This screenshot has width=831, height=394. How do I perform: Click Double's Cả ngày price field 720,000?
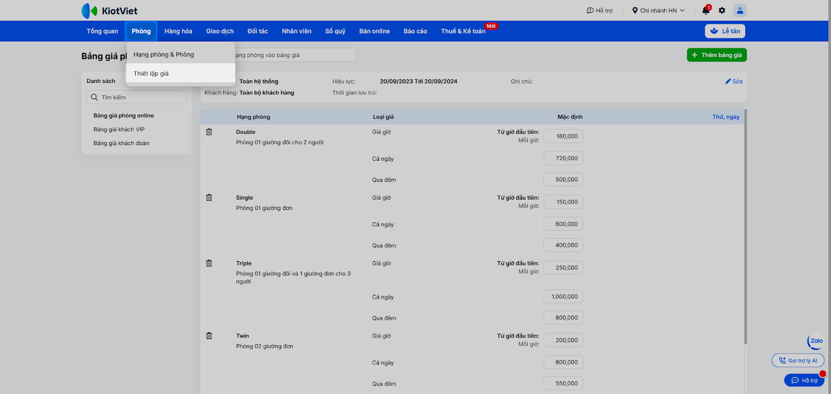click(x=564, y=159)
